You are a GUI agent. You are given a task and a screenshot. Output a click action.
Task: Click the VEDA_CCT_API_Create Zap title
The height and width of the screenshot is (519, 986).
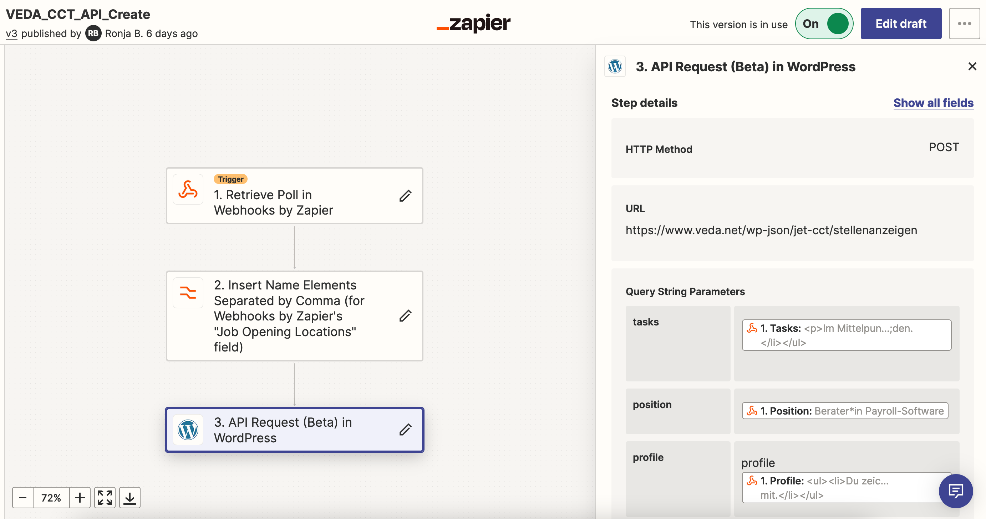click(x=78, y=14)
